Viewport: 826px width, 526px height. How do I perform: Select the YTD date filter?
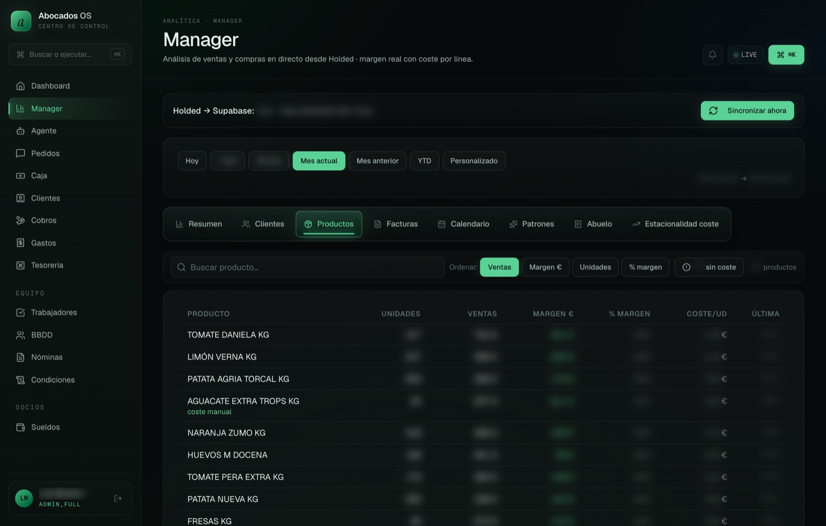tap(425, 161)
